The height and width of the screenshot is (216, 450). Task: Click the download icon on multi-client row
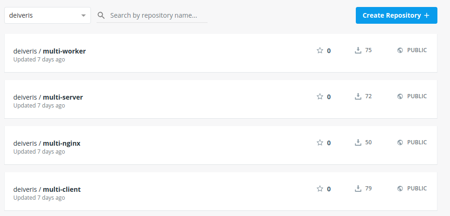(x=358, y=189)
